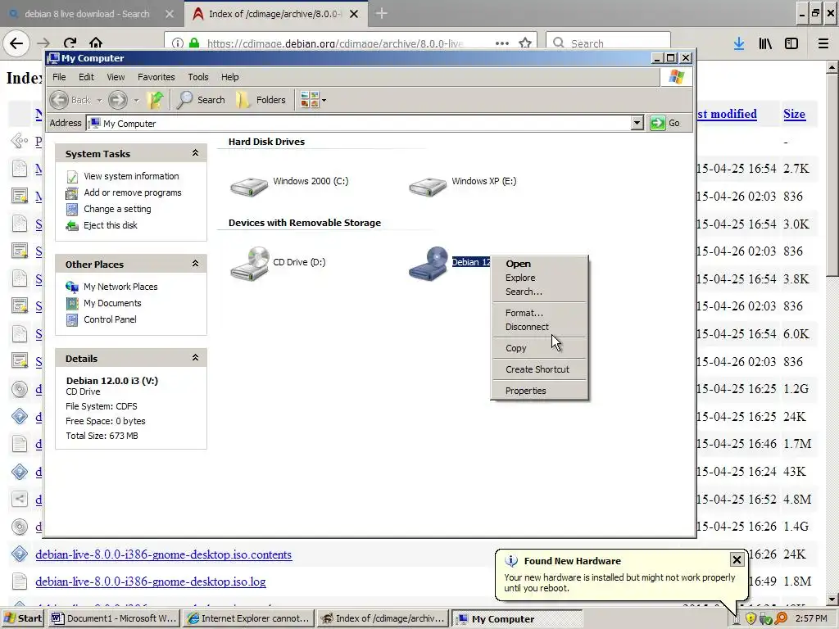Viewport: 839px width, 629px height.
Task: Open My Documents in Other Places
Action: click(112, 303)
